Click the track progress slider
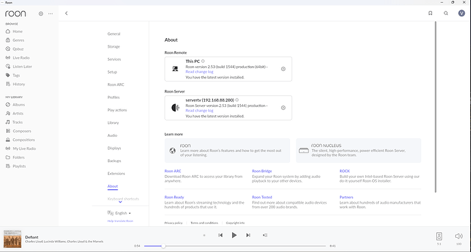 [235, 246]
